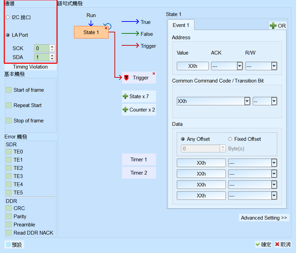Viewport: 296px width, 253px height.
Task: Check the TE4 error trigger
Action: (9, 184)
